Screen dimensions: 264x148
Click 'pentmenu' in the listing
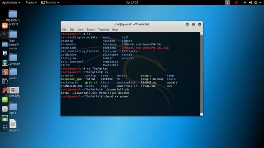[x=109, y=48]
